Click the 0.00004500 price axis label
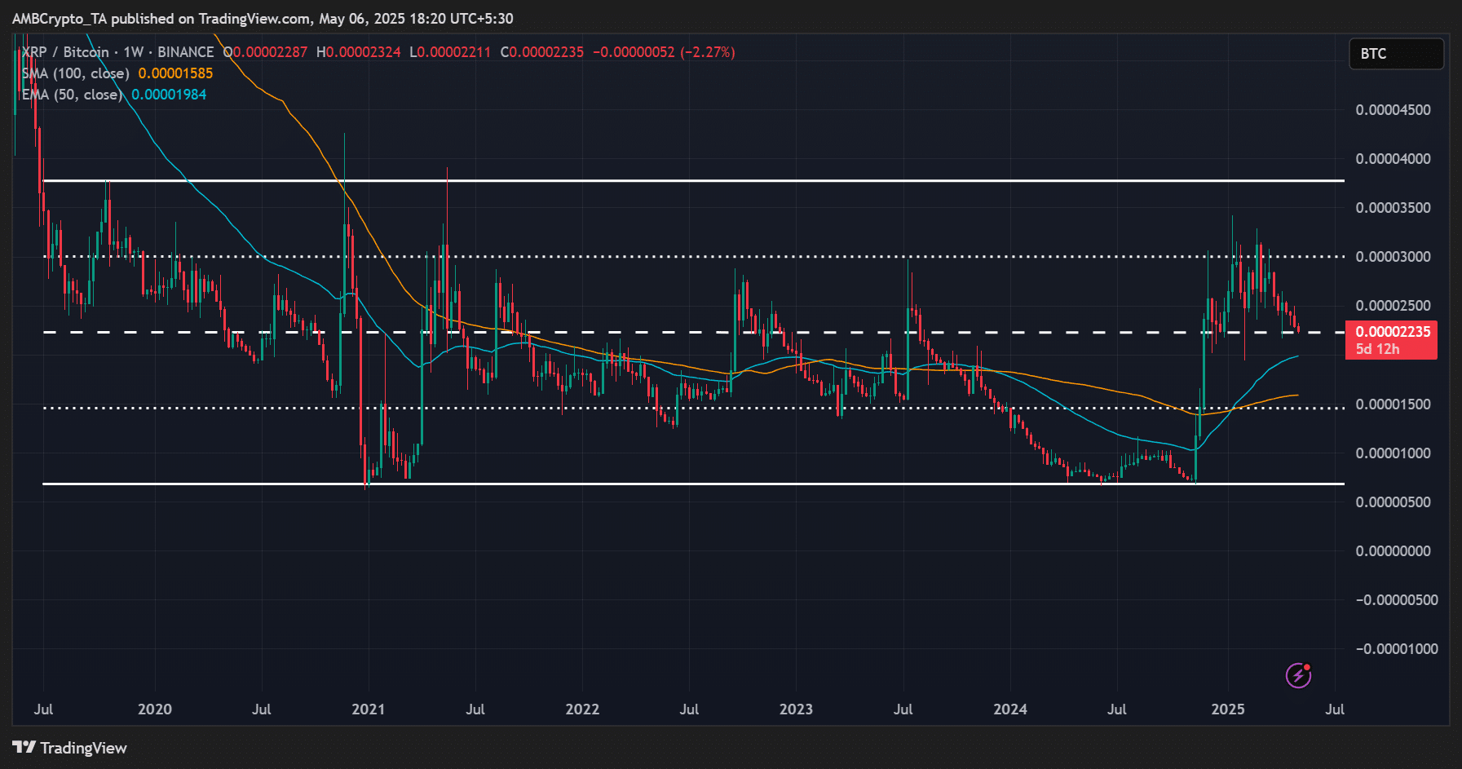The image size is (1462, 769). point(1393,110)
